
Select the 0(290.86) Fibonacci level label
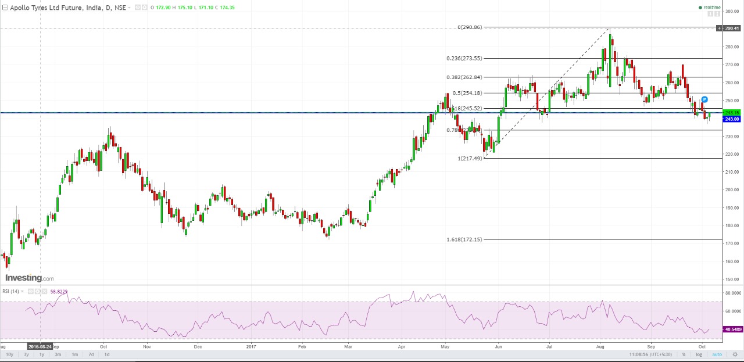pyautogui.click(x=469, y=27)
